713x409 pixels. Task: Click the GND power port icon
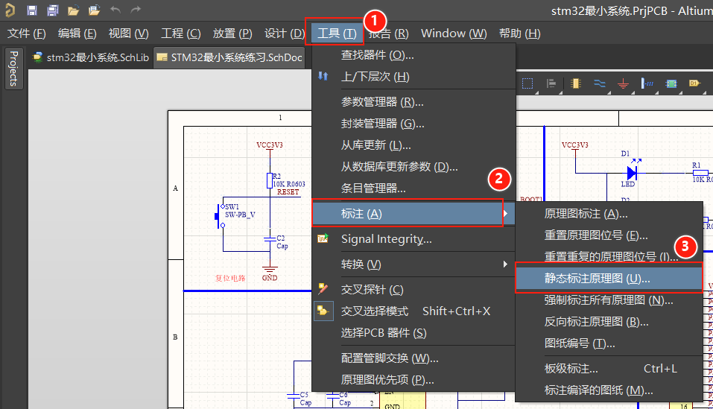click(623, 83)
